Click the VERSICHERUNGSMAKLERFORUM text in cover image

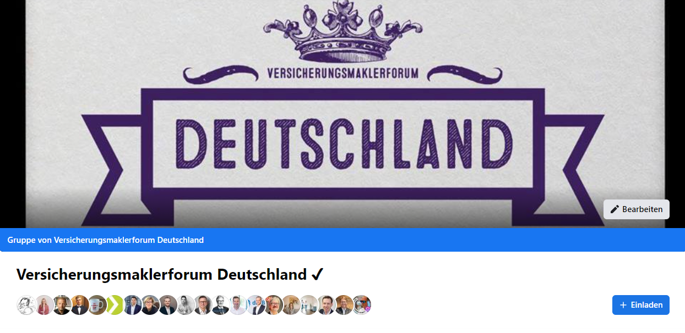(342, 73)
